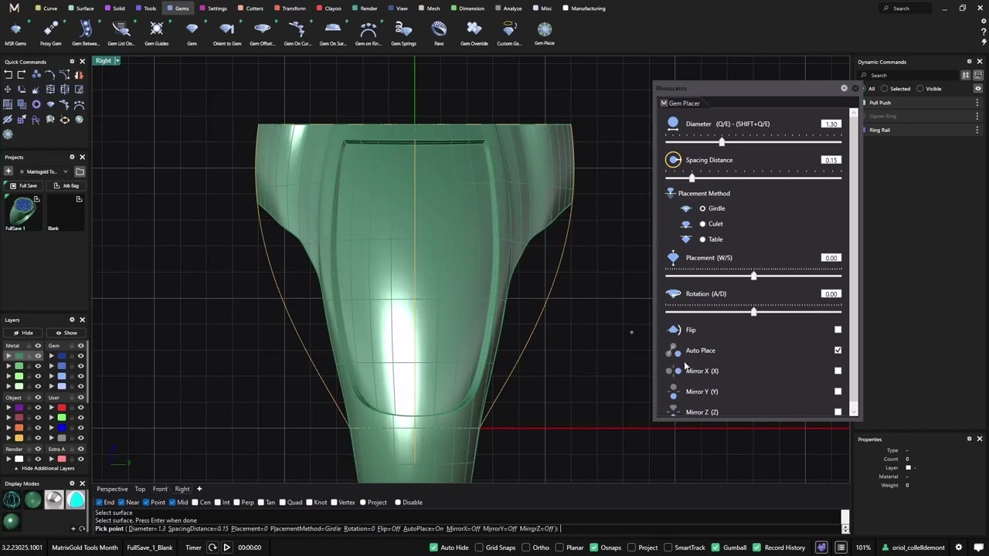Viewport: 989px width, 556px height.
Task: Expand the red User layer arrow
Action: click(x=51, y=407)
